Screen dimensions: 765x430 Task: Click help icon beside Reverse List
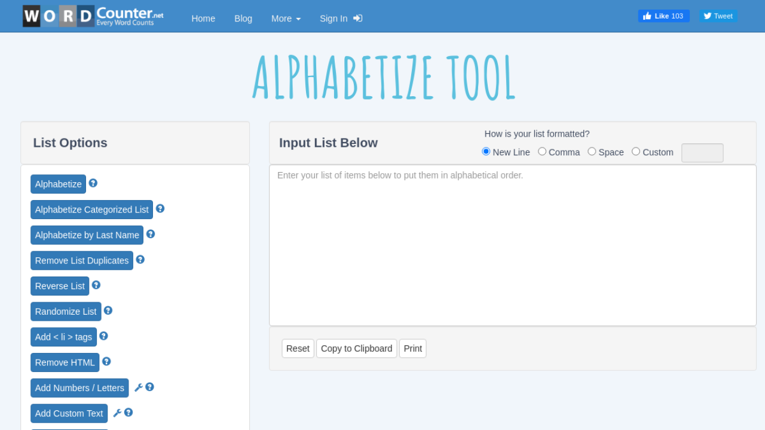point(96,285)
